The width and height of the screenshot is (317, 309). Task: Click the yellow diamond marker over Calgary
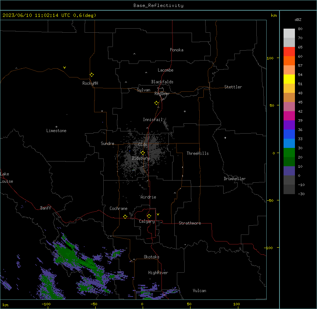[149, 216]
